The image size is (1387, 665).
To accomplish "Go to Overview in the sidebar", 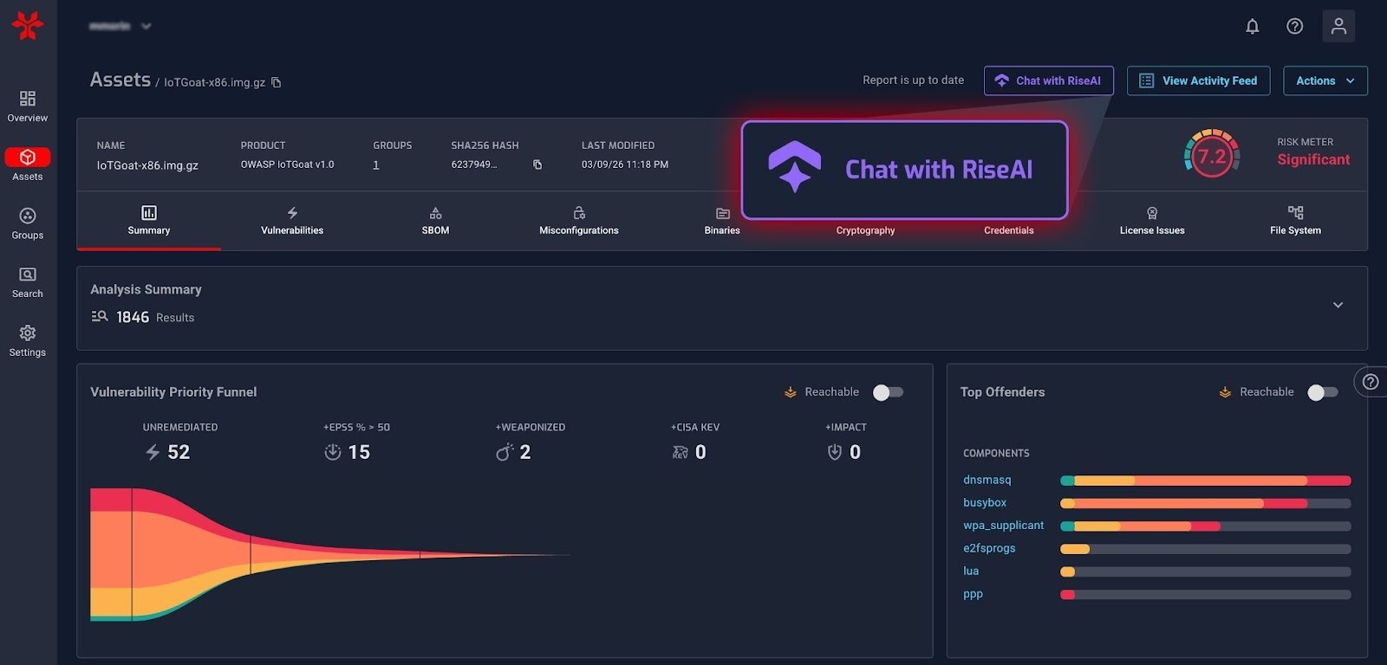I will point(28,106).
